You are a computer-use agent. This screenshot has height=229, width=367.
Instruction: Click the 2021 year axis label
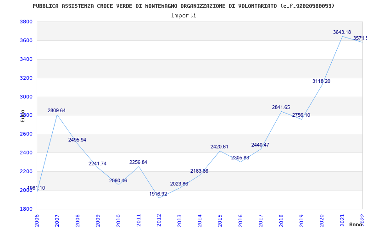click(342, 220)
